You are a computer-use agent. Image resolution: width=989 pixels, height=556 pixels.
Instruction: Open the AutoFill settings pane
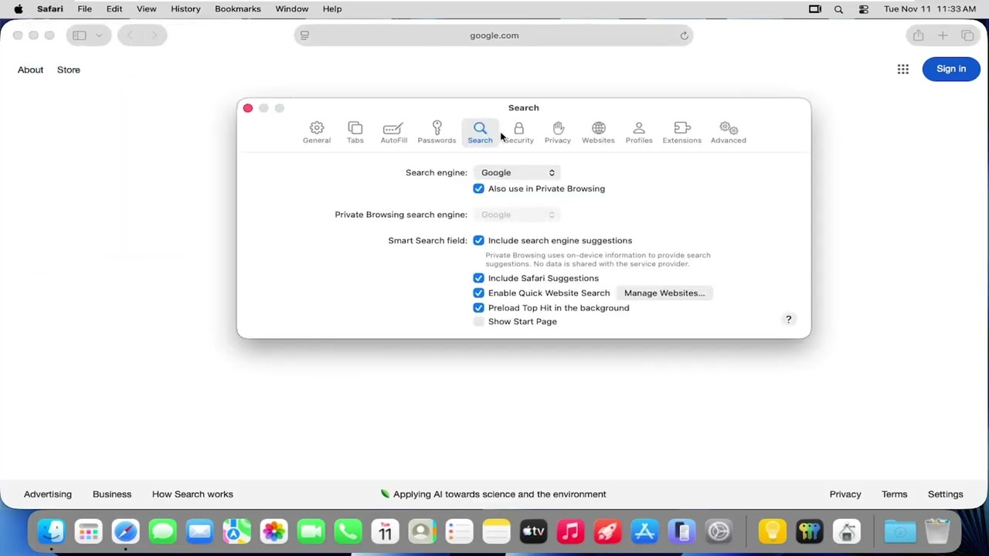(x=393, y=132)
